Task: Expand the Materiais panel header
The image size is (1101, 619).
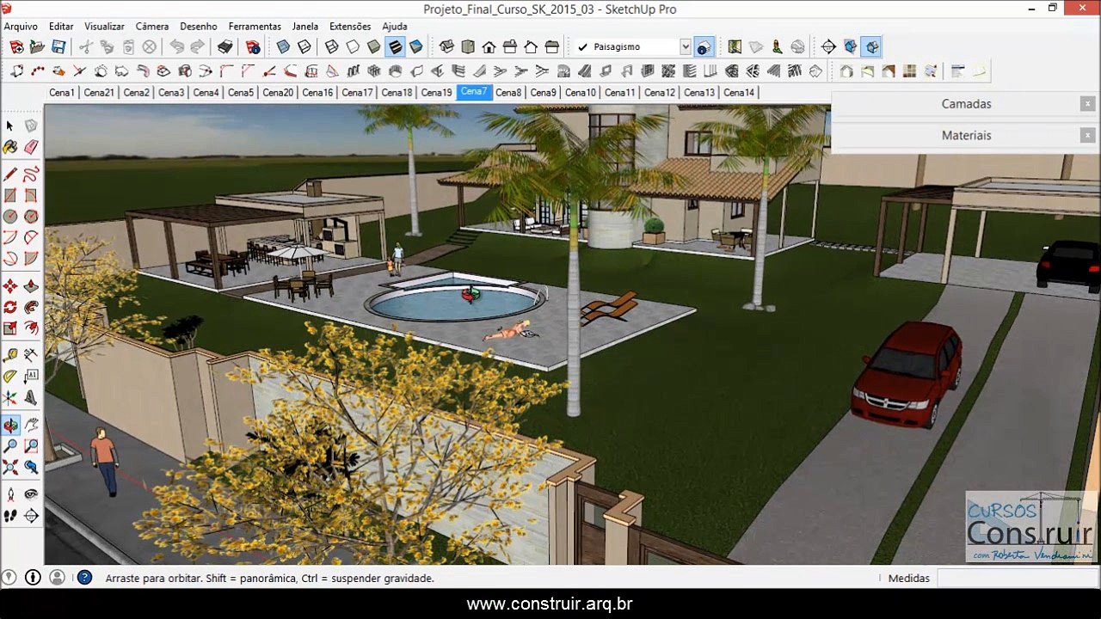Action: [966, 135]
